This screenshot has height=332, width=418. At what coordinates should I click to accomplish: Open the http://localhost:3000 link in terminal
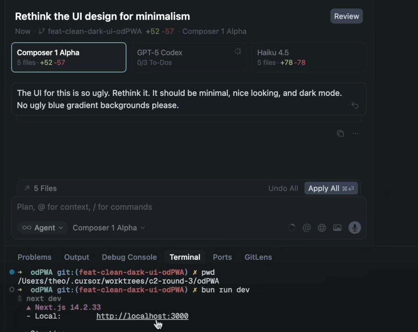[142, 316]
